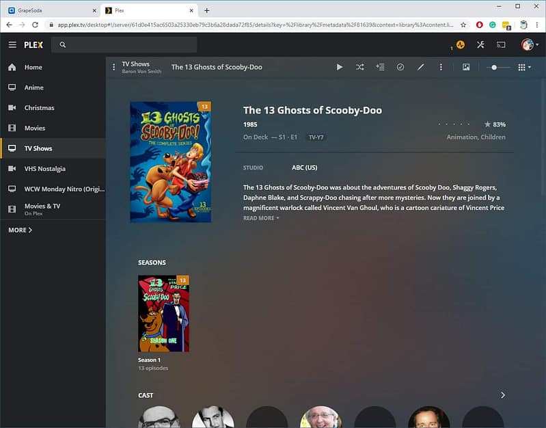This screenshot has width=546, height=428.
Task: Adjust the thumbnail size slider
Action: coord(498,67)
